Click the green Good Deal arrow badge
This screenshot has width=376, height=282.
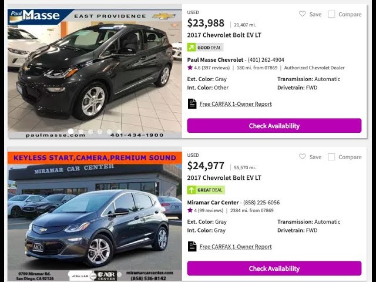pyautogui.click(x=192, y=47)
